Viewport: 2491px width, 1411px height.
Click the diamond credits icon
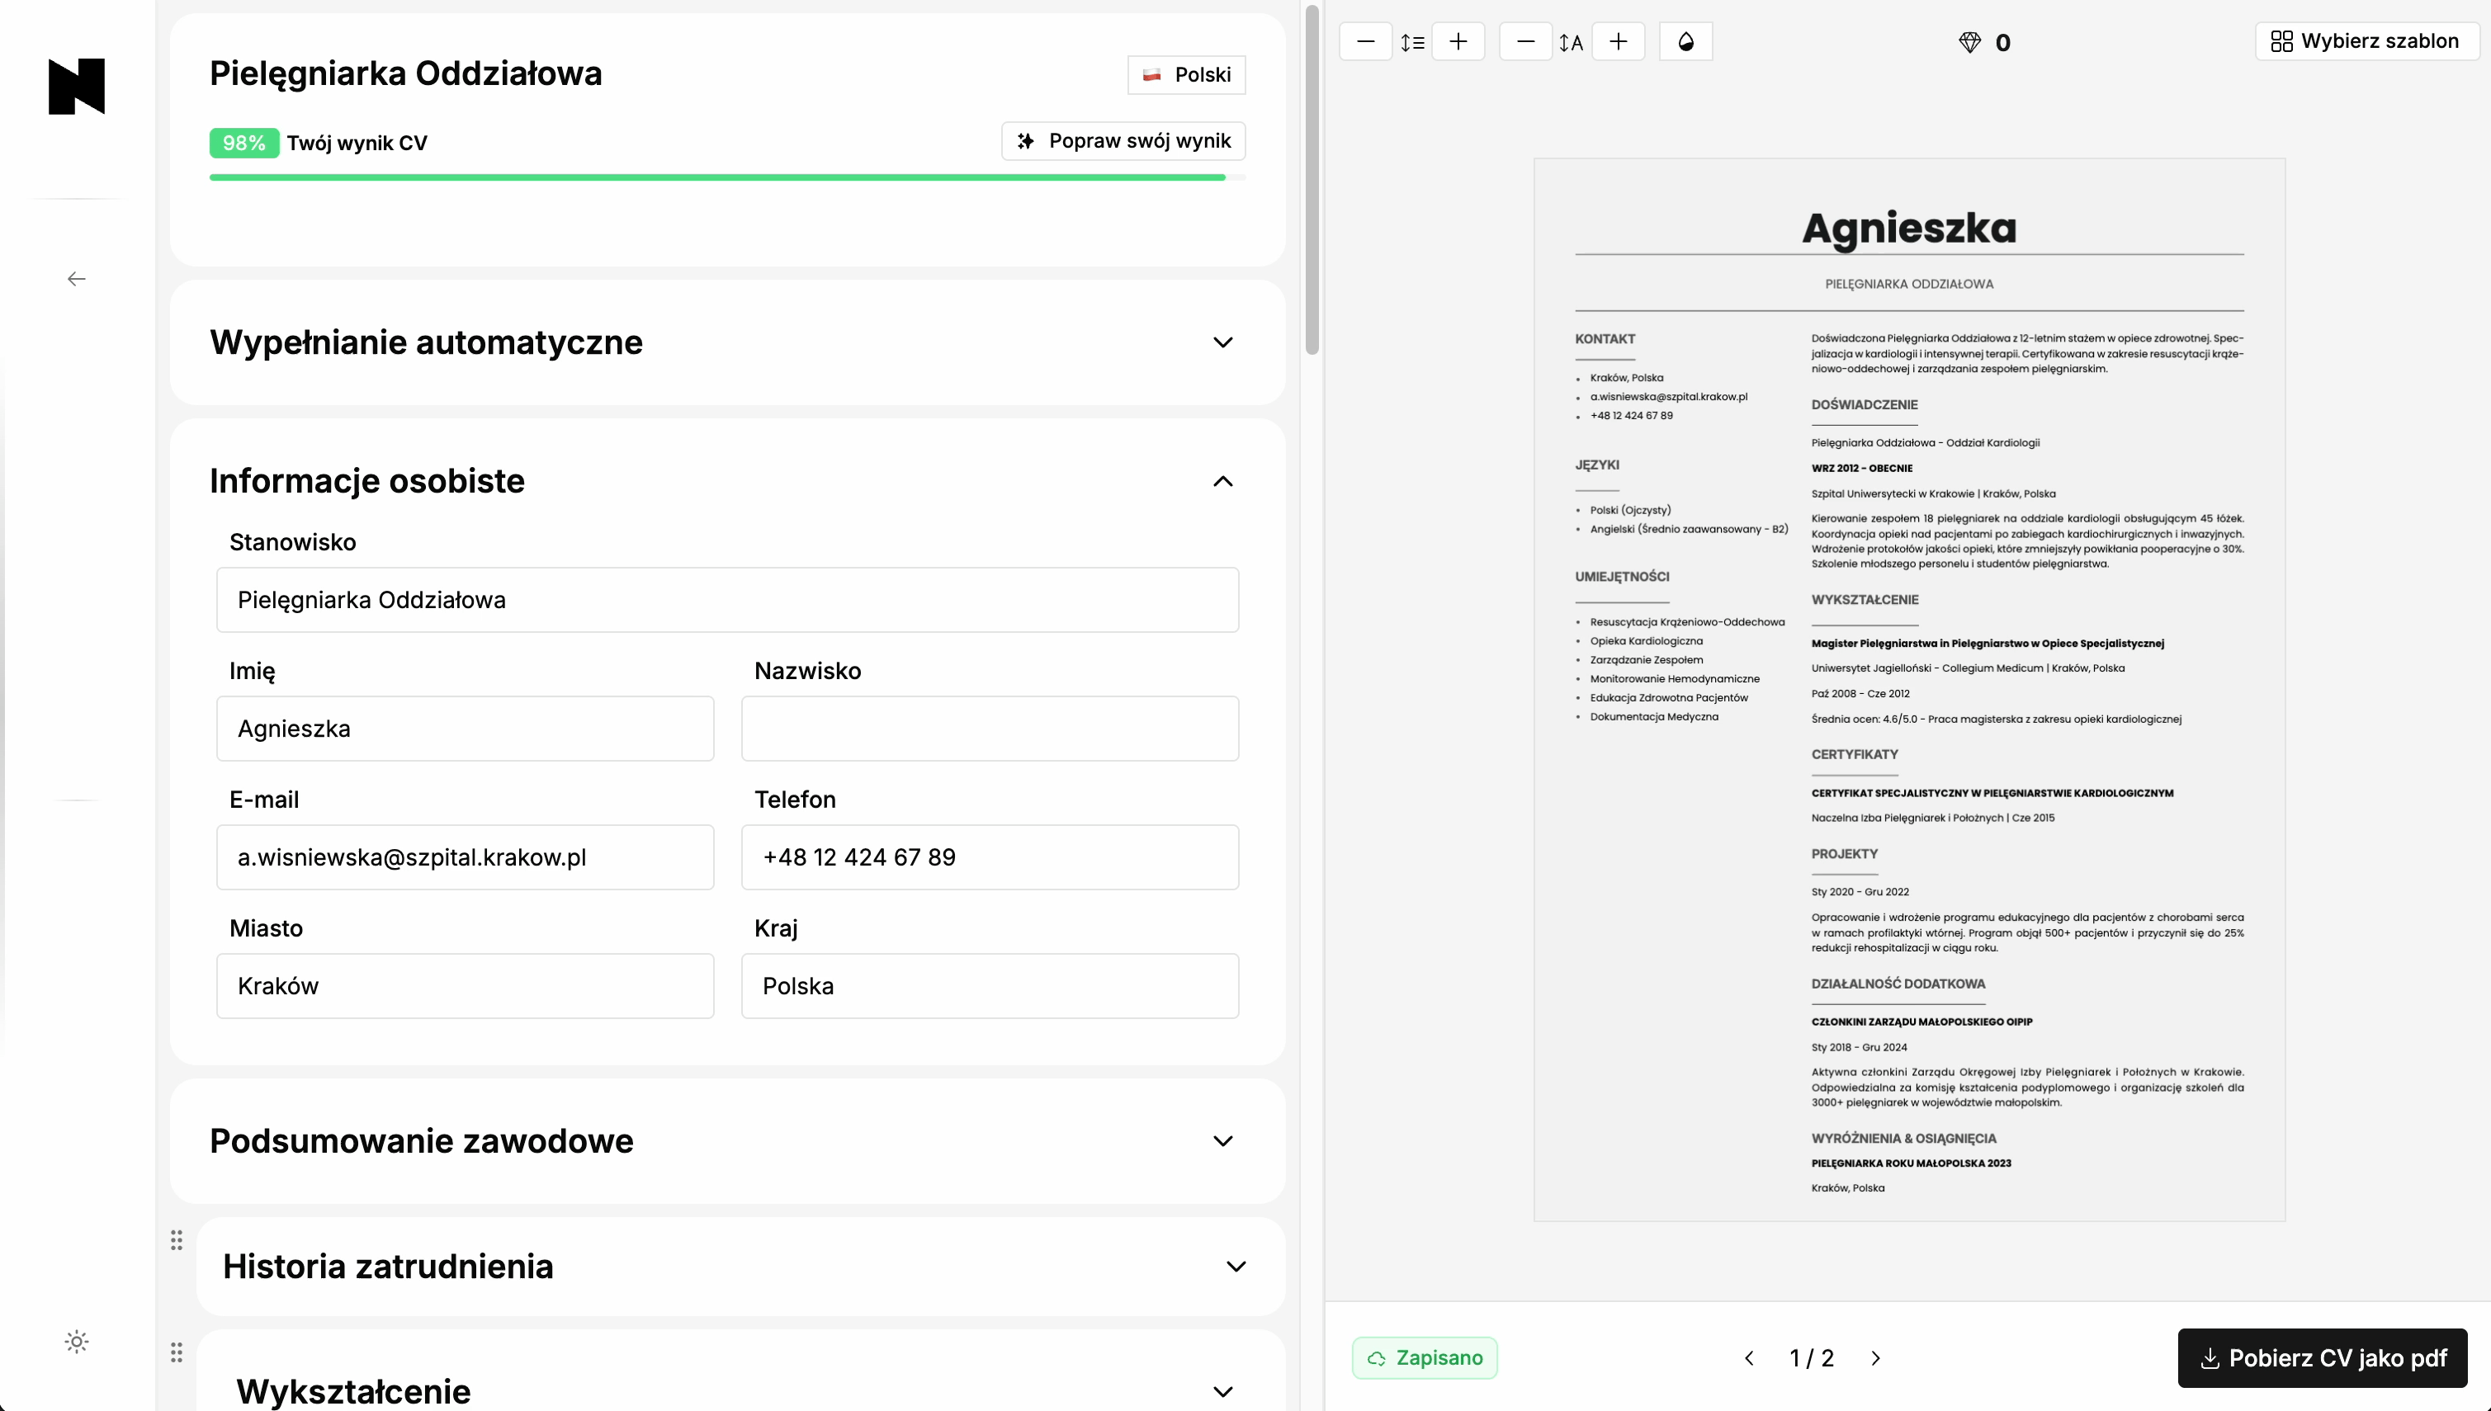pyautogui.click(x=1969, y=43)
